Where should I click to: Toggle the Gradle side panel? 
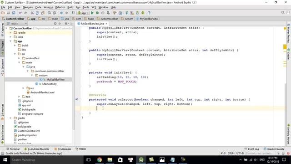point(289,54)
